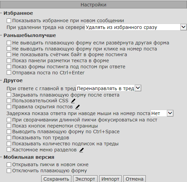
Task: Open the Правила скрытия постов pencil editor
Action: pyautogui.click(x=77, y=107)
